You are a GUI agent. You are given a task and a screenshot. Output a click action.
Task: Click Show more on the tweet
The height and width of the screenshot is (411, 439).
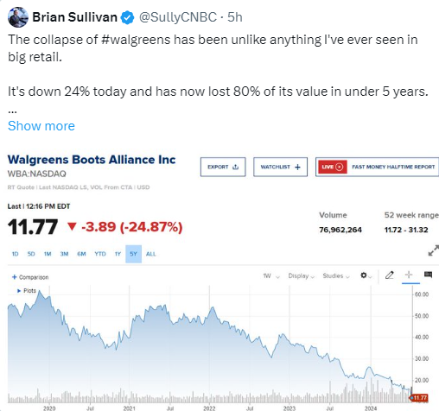pyautogui.click(x=41, y=126)
